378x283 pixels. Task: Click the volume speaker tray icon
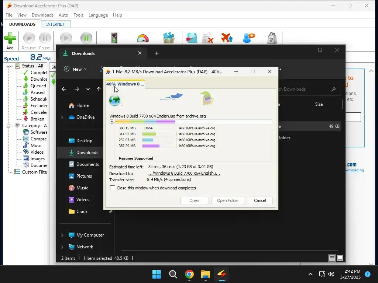pos(331,274)
